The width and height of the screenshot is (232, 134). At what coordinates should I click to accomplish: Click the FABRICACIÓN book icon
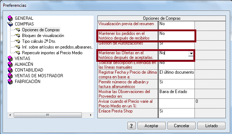click(10, 82)
